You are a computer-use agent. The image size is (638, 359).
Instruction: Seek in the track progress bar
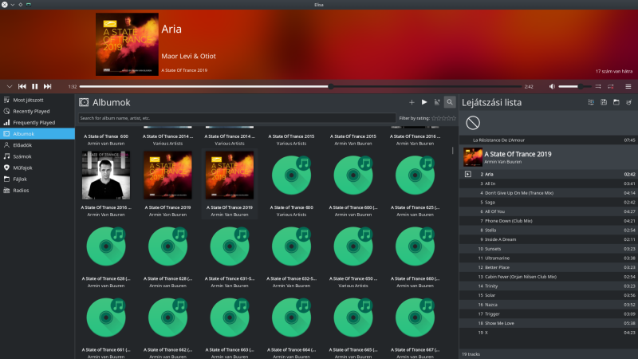tap(301, 86)
